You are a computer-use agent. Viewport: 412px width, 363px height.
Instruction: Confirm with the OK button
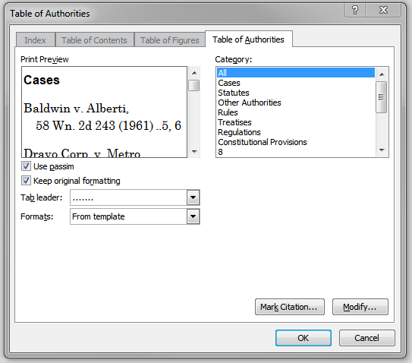(303, 338)
